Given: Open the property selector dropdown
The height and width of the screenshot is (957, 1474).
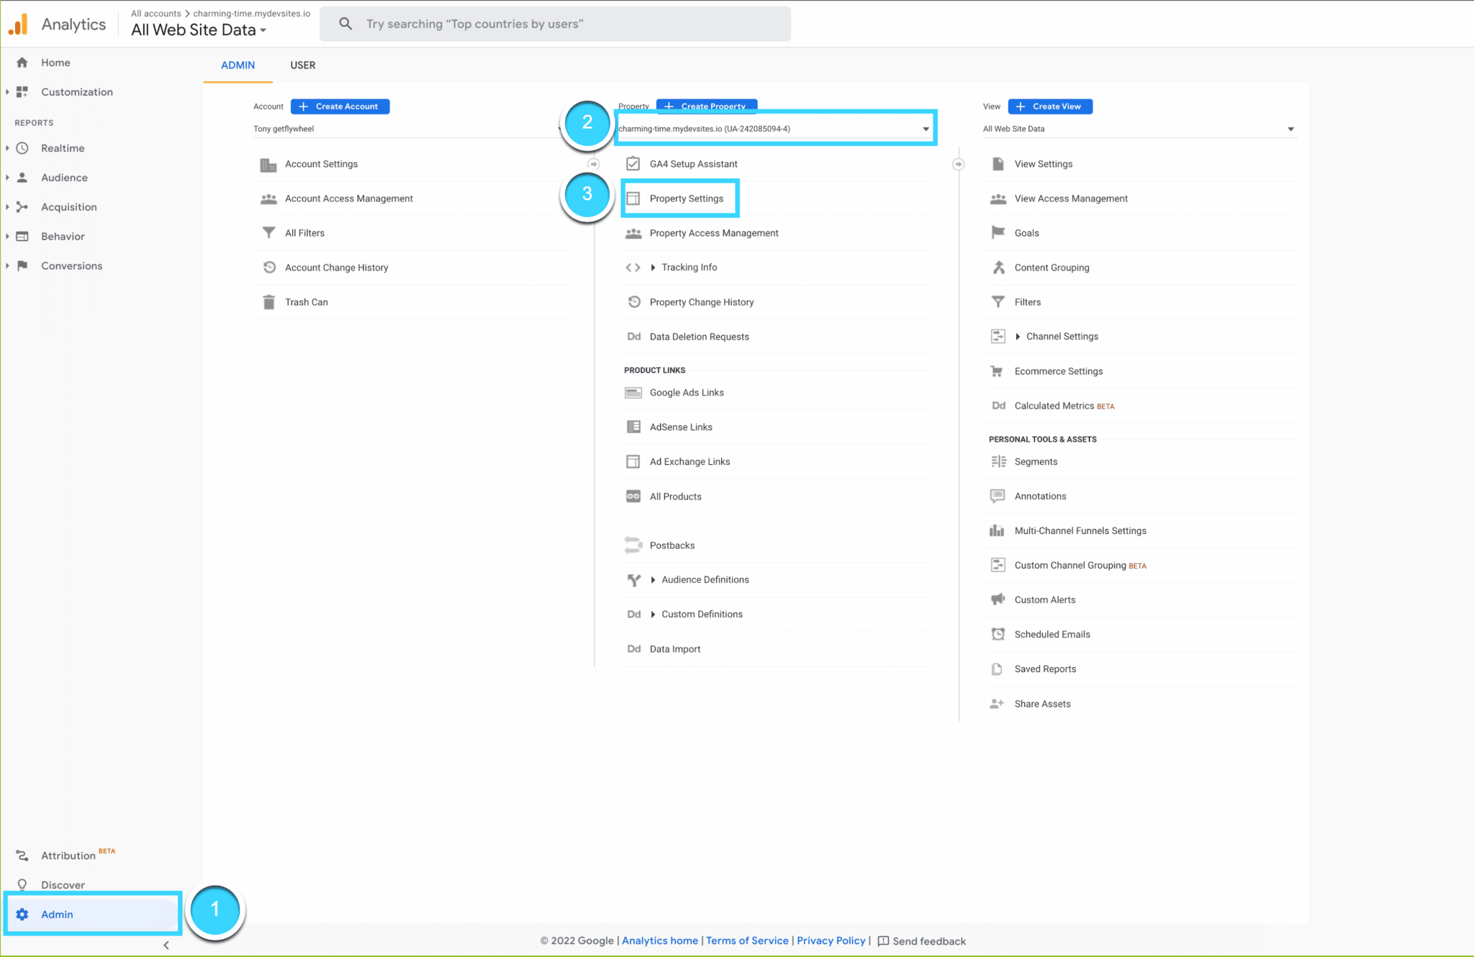Looking at the screenshot, I should tap(926, 129).
